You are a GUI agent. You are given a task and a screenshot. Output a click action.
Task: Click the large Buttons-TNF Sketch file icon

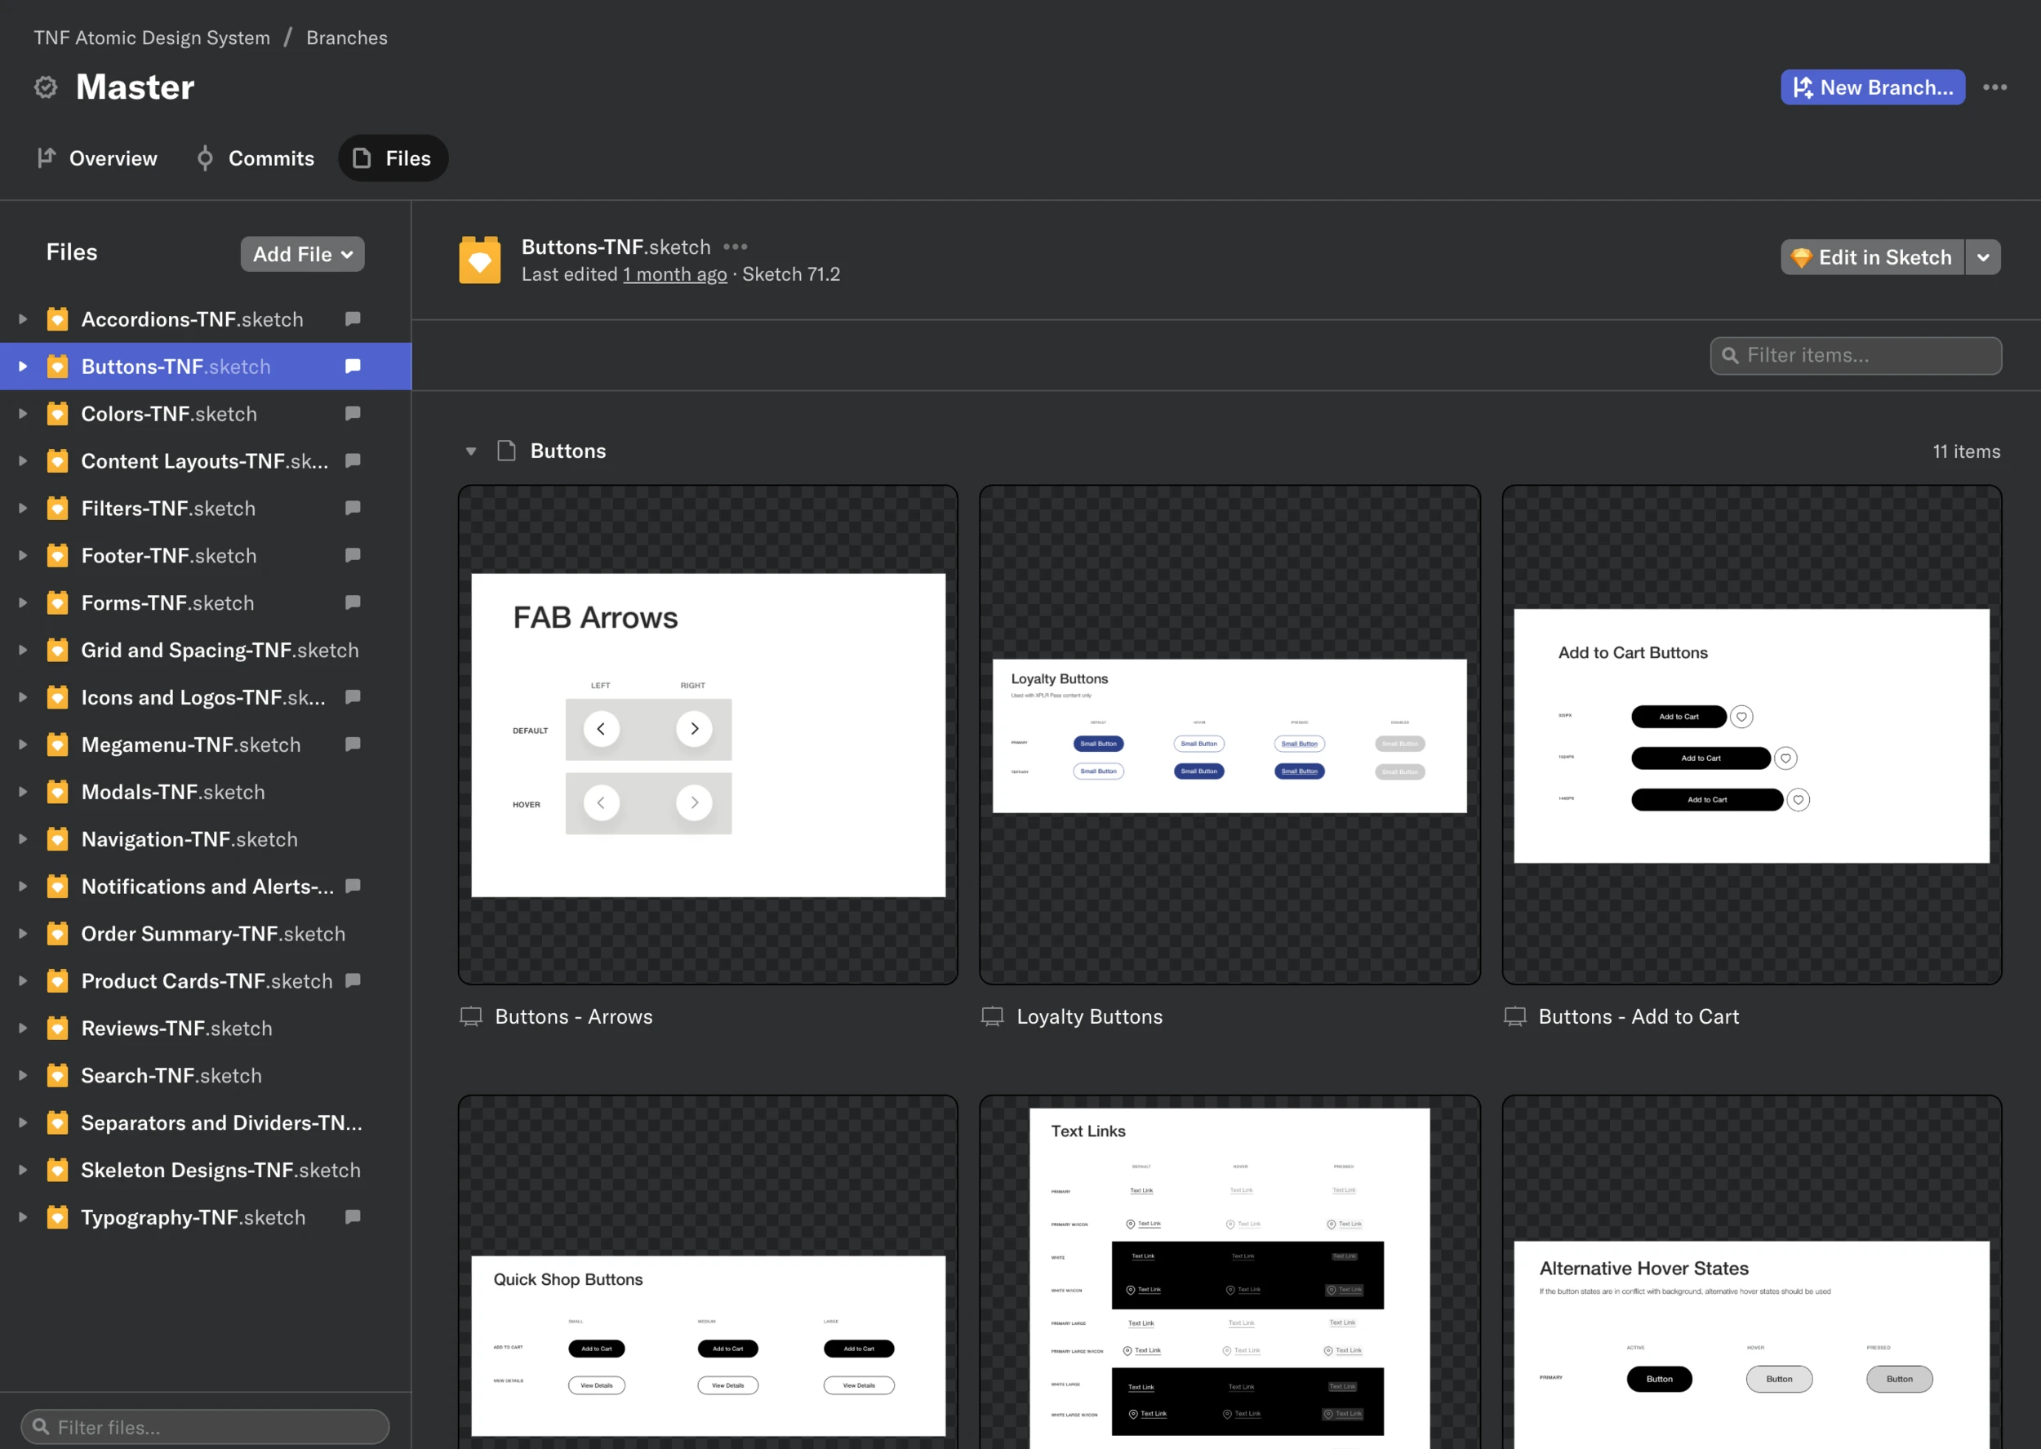coord(480,260)
